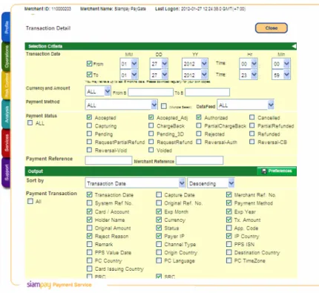The width and height of the screenshot is (319, 293).
Task: Open the Sort by Transaction Date dropdown
Action: (x=135, y=183)
